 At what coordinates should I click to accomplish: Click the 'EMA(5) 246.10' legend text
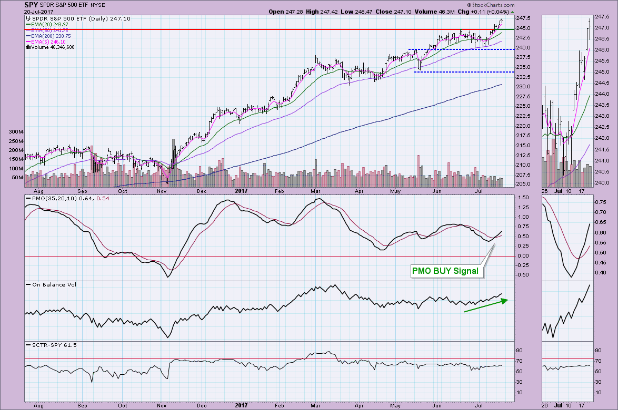click(48, 42)
